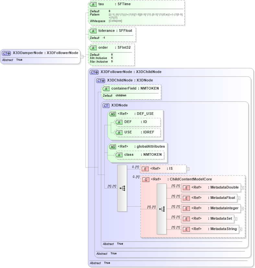Select the USE : IDREF attribute

coord(139,132)
